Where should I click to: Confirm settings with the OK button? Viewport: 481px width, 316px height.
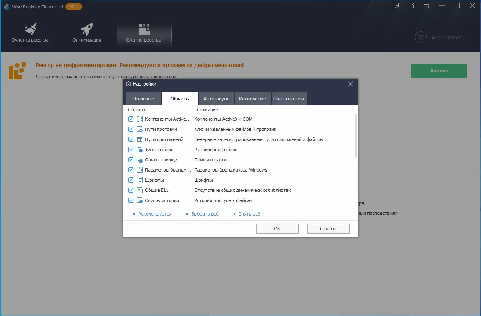click(277, 229)
